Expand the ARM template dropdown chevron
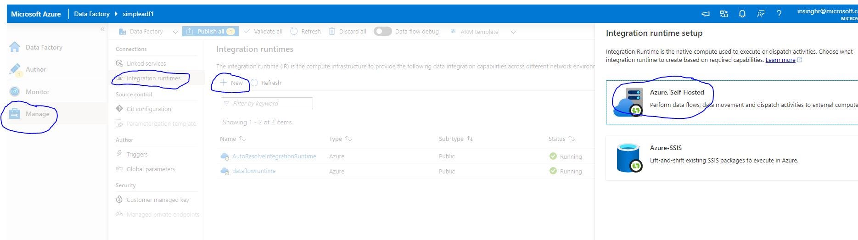Screen dimensions: 858x240 [x=513, y=32]
